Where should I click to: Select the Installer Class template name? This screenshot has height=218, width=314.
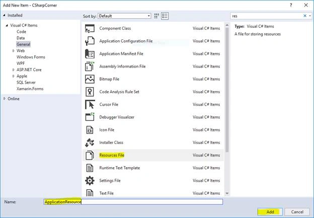tap(111, 142)
